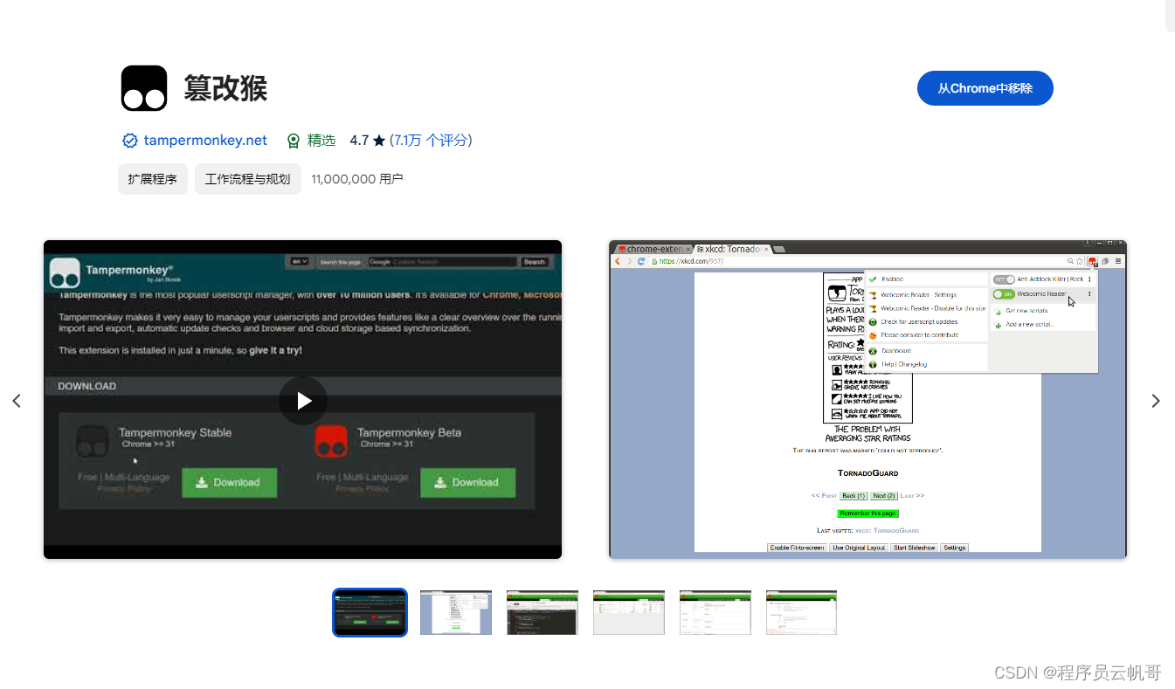Select the first highlighted video thumbnail
Screen dimensions: 1175x689
point(370,612)
